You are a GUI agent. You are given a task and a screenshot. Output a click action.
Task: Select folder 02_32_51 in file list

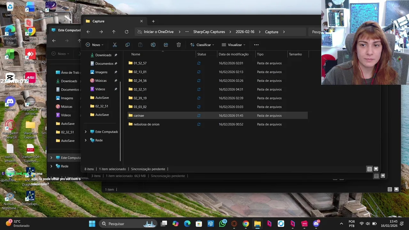click(217, 89)
